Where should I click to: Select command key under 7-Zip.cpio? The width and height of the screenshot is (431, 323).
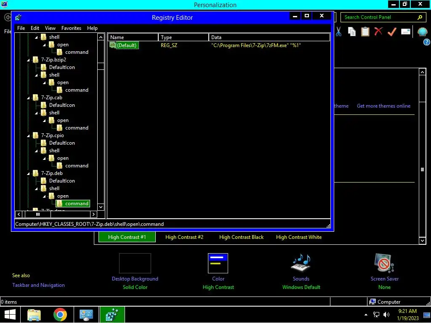[77, 166]
